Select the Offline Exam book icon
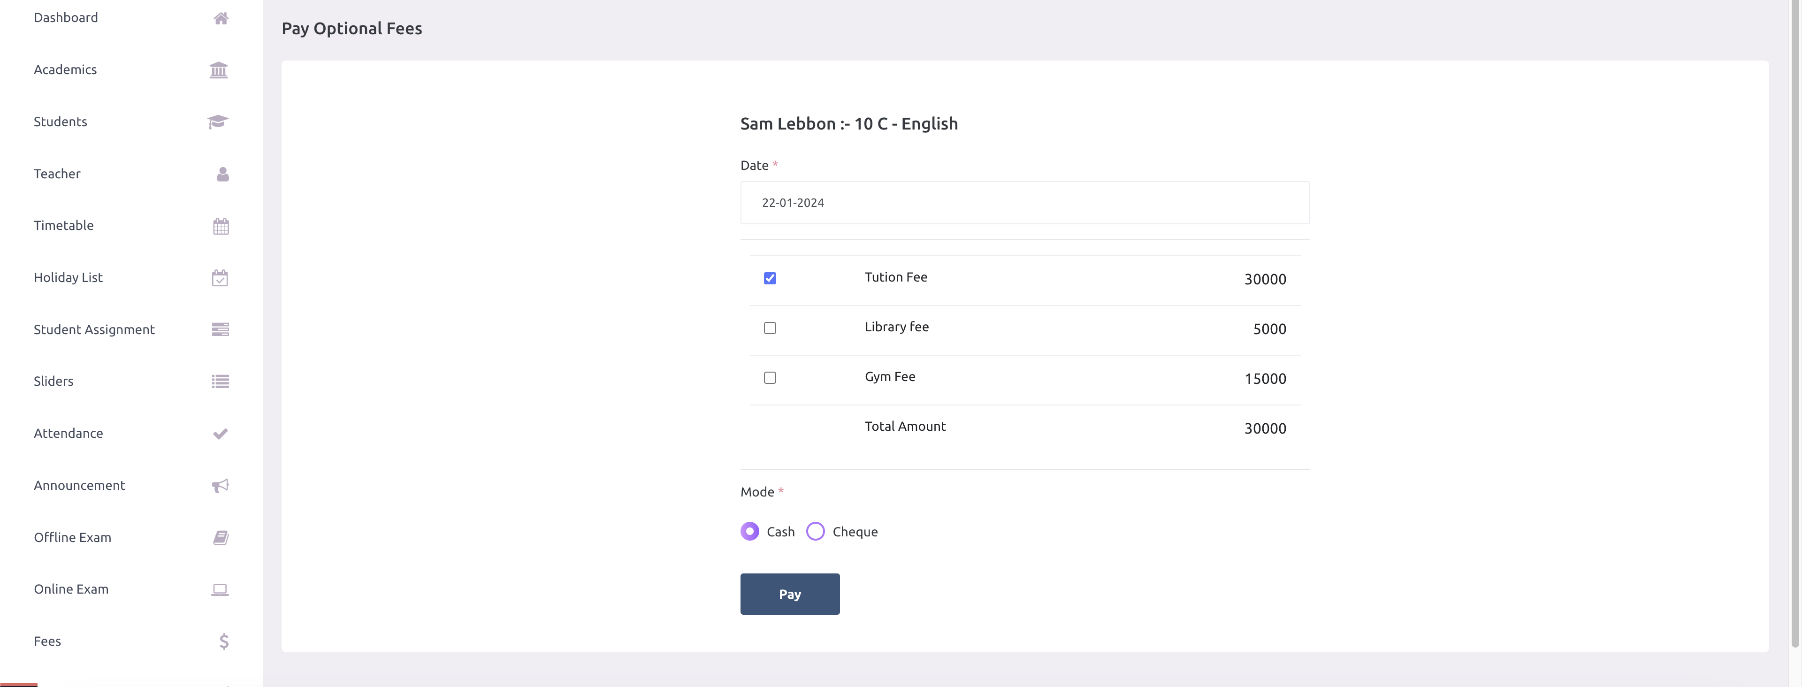Image resolution: width=1802 pixels, height=687 pixels. (x=220, y=537)
